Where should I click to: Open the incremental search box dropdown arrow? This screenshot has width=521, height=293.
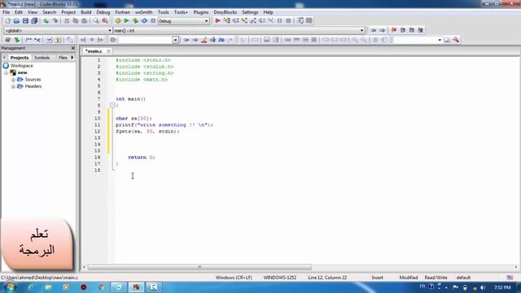(x=176, y=40)
